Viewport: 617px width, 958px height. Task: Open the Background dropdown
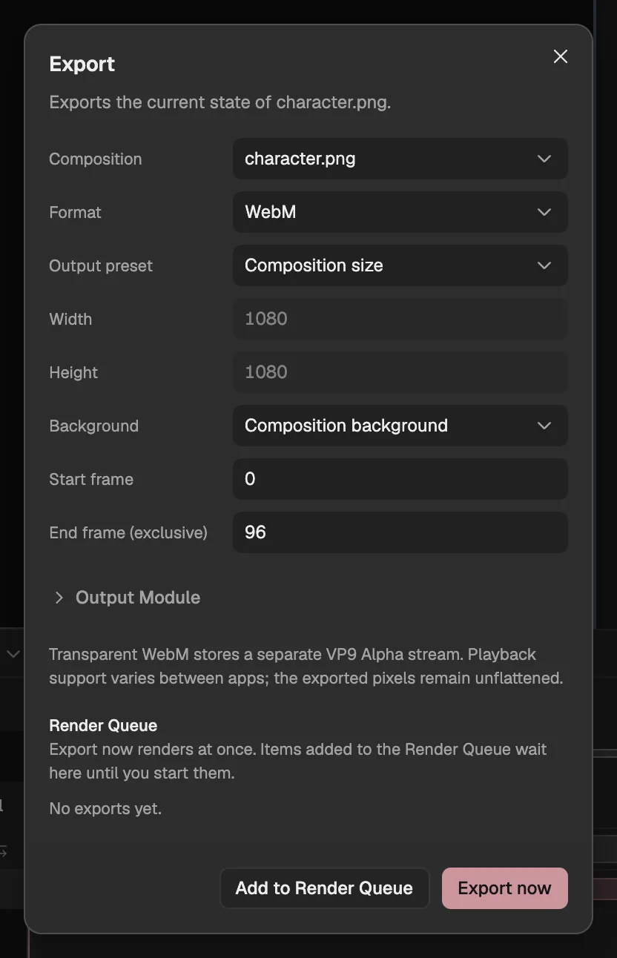click(x=400, y=426)
